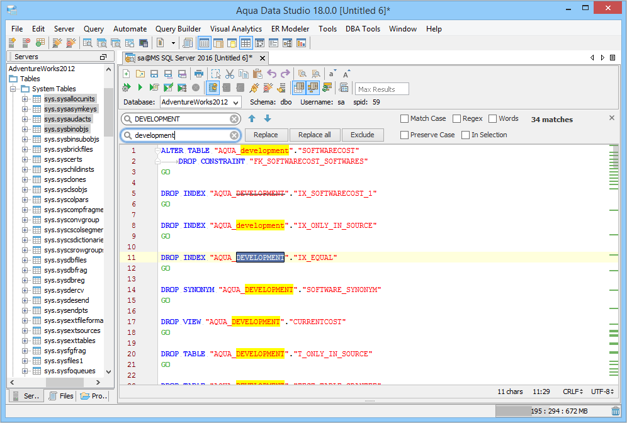Open the Query Builder menu
This screenshot has height=423, width=627.
coord(178,29)
